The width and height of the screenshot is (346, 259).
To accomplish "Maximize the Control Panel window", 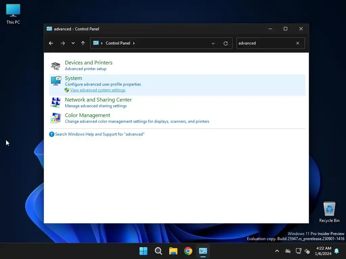I will click(x=286, y=29).
